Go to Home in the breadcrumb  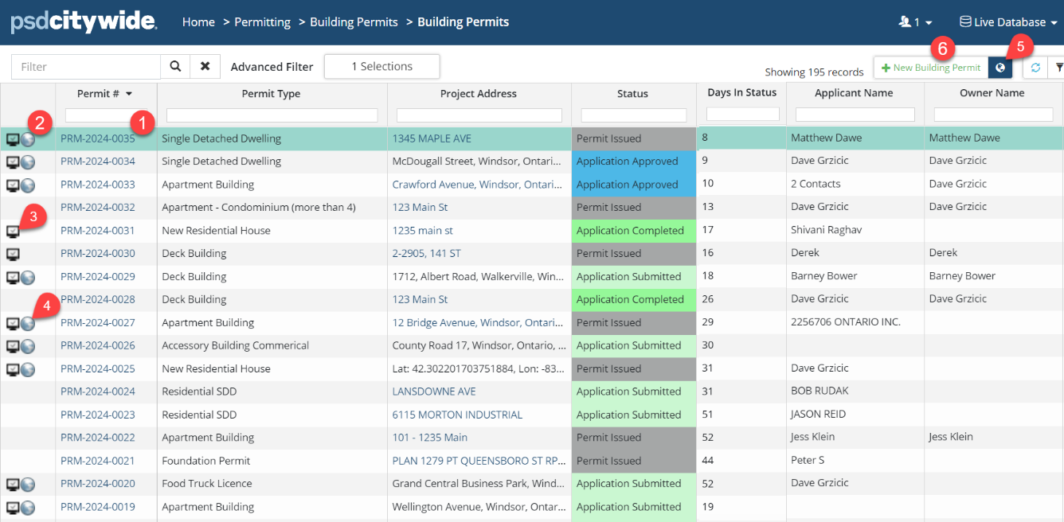pos(198,22)
